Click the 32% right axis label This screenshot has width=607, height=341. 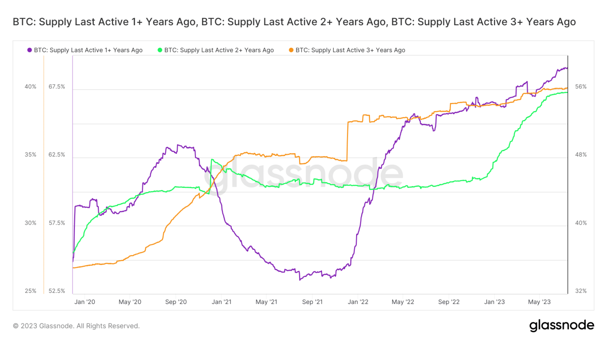(581, 291)
